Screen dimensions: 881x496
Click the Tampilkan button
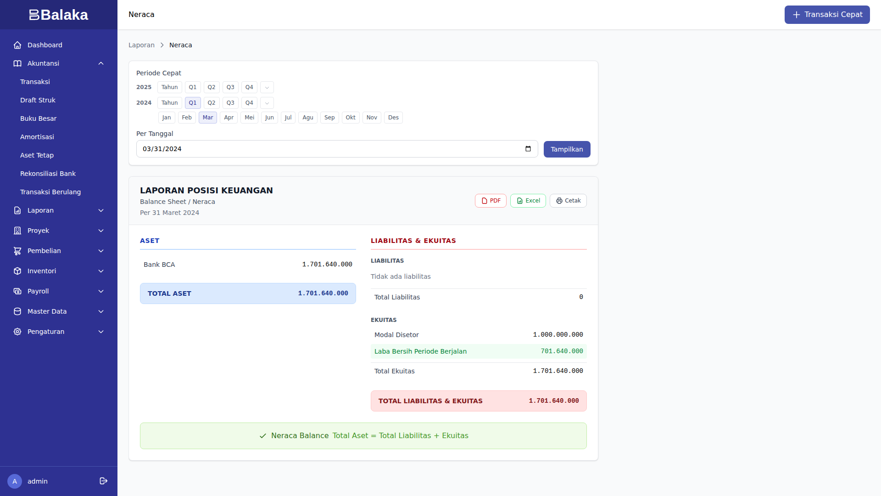click(567, 149)
